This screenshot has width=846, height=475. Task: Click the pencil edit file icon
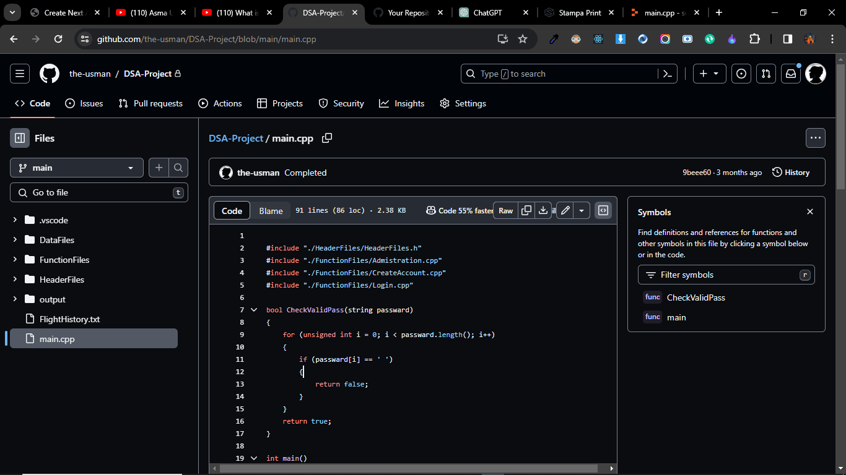[565, 210]
